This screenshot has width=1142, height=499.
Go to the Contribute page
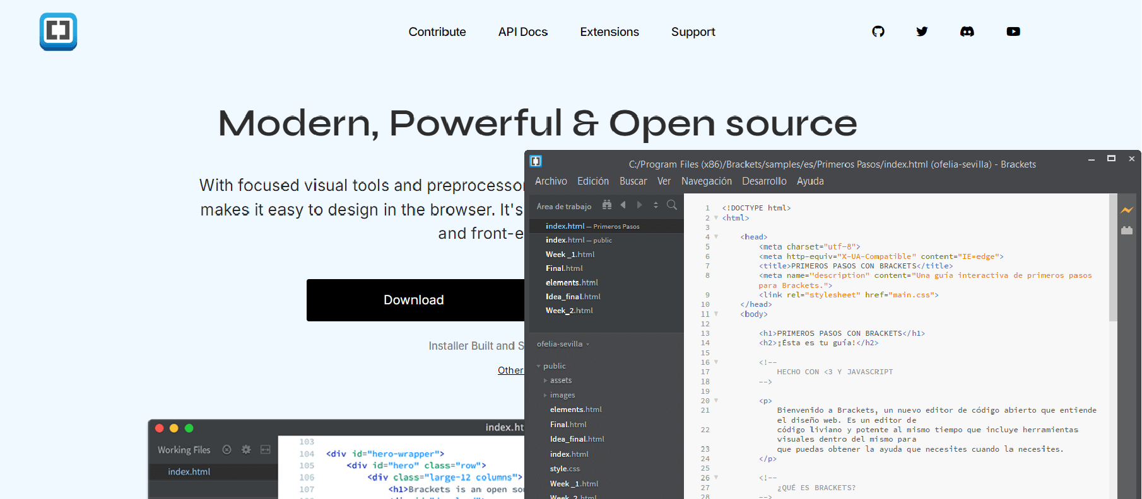pyautogui.click(x=437, y=32)
